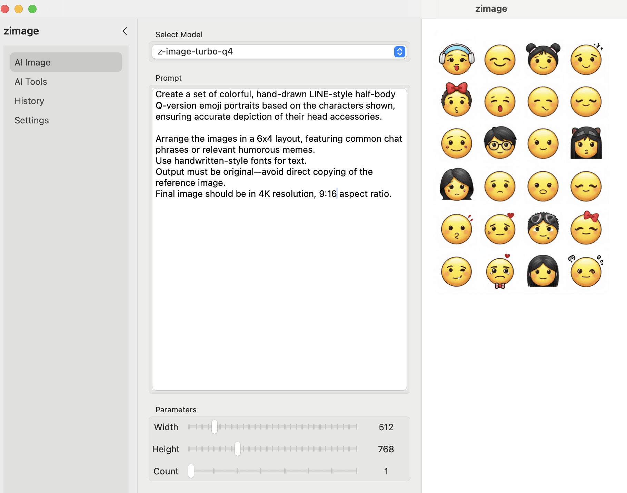Image resolution: width=627 pixels, height=493 pixels.
Task: Click the model dropdown's blue stepper arrows
Action: tap(399, 52)
